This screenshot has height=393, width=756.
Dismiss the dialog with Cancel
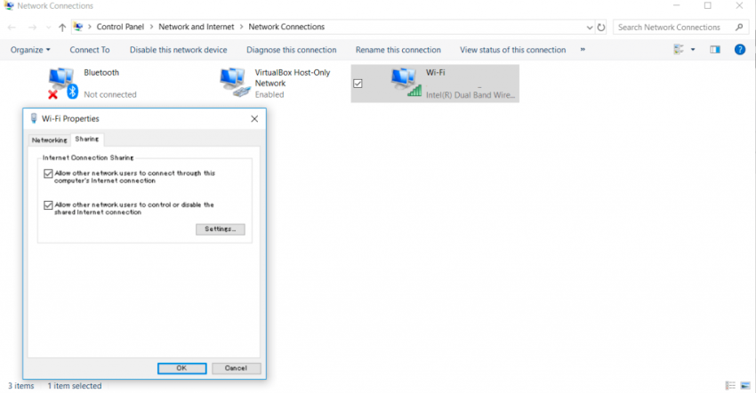(236, 368)
